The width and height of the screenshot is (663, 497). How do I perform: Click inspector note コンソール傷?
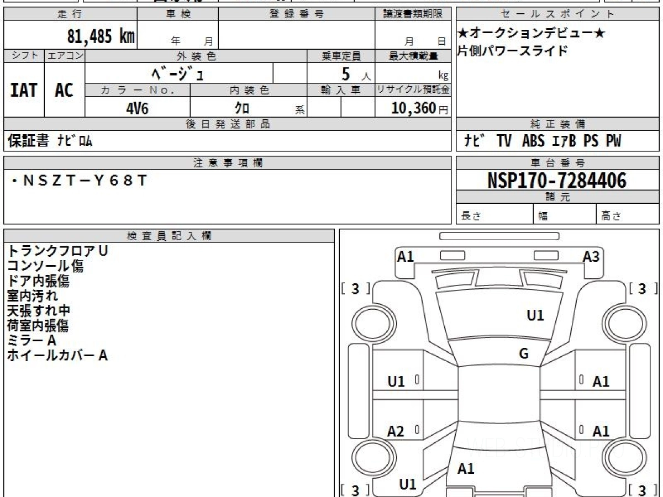(45, 266)
